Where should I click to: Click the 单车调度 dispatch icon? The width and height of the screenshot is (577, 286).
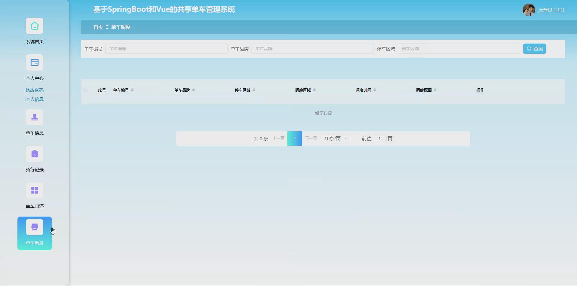point(35,227)
